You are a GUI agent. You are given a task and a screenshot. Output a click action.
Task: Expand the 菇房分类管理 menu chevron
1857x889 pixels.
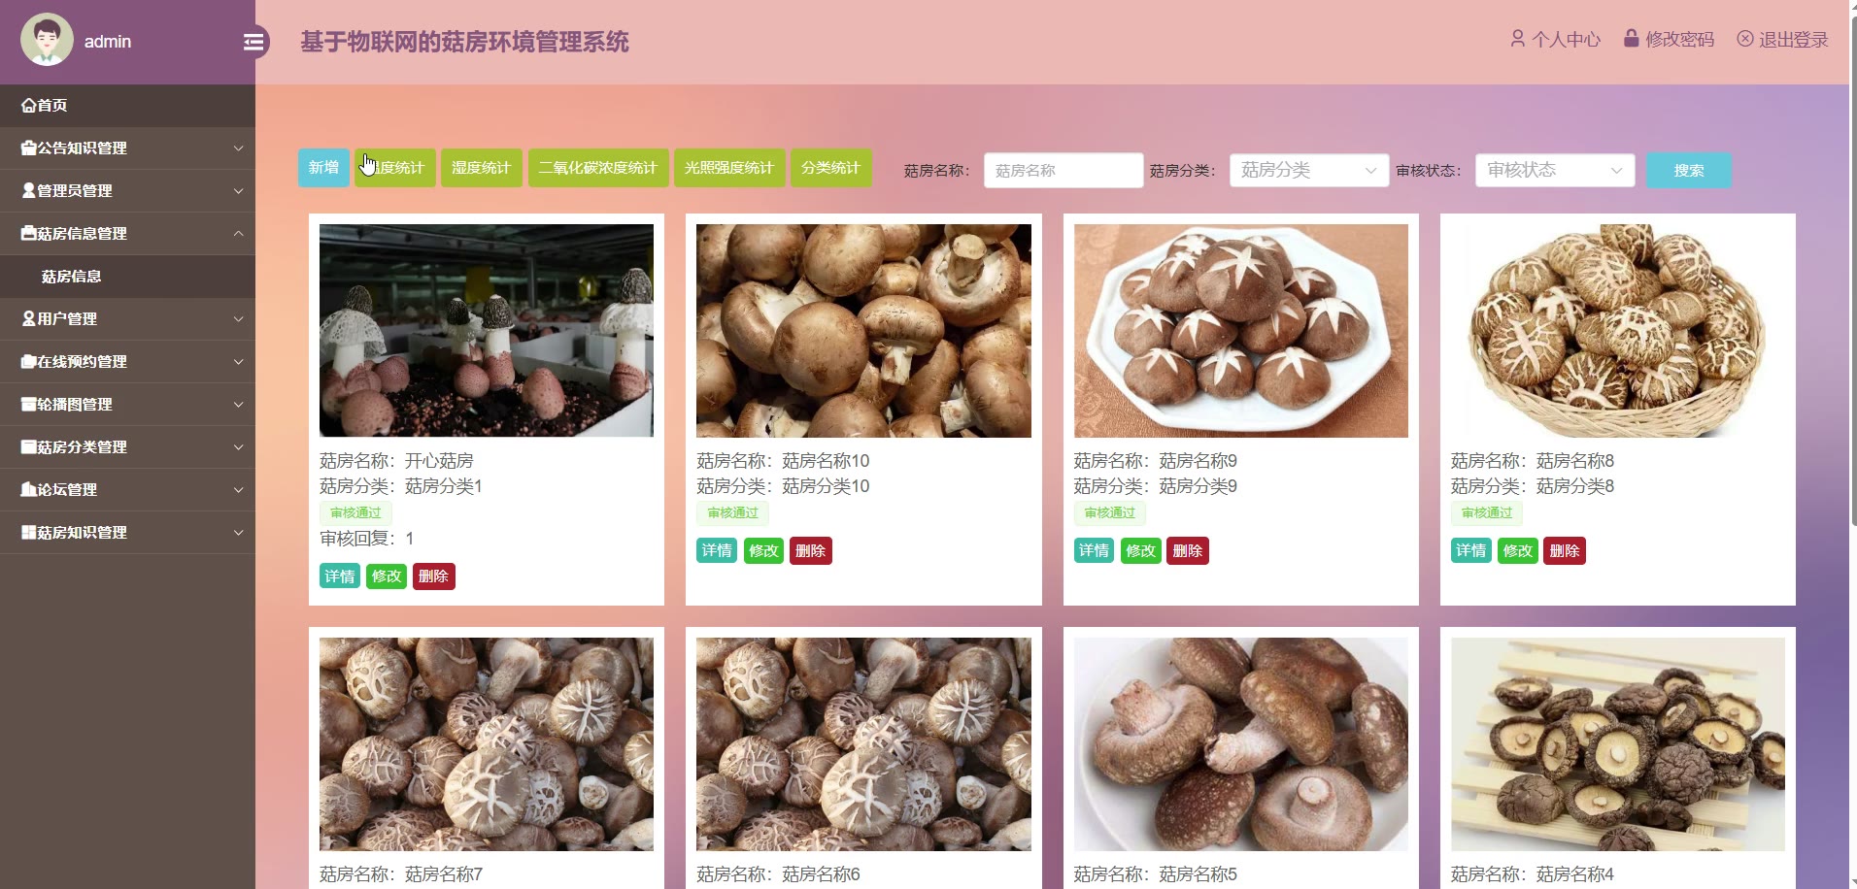[x=238, y=447]
